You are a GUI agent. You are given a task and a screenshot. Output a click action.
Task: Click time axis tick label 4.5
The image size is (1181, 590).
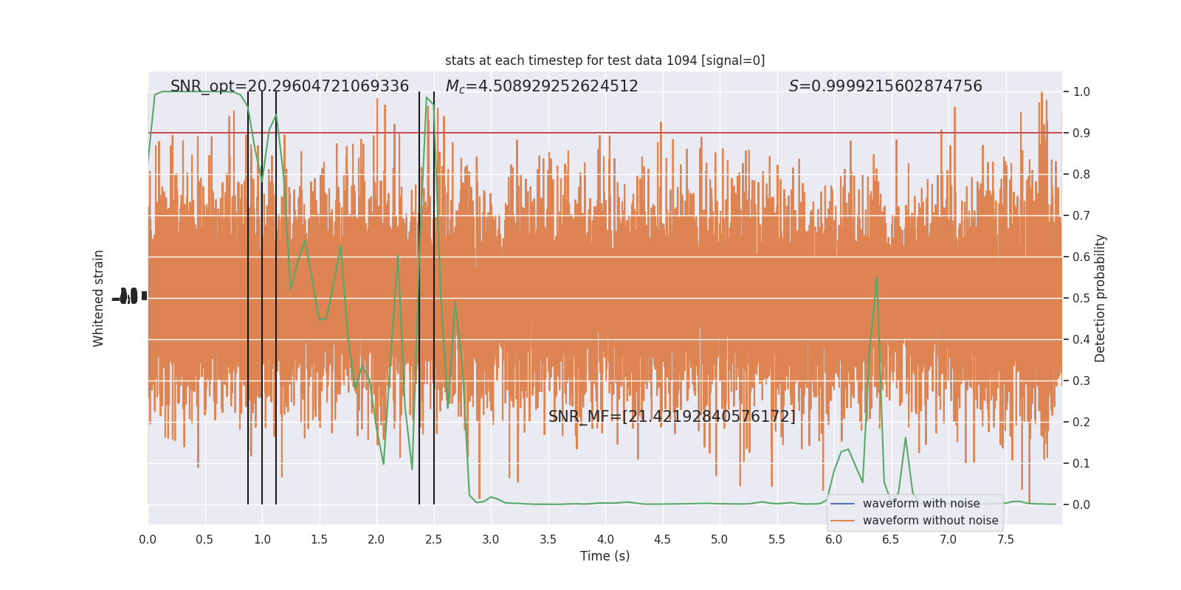tap(662, 540)
